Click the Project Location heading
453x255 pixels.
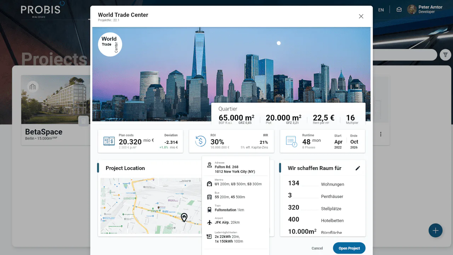tap(125, 168)
